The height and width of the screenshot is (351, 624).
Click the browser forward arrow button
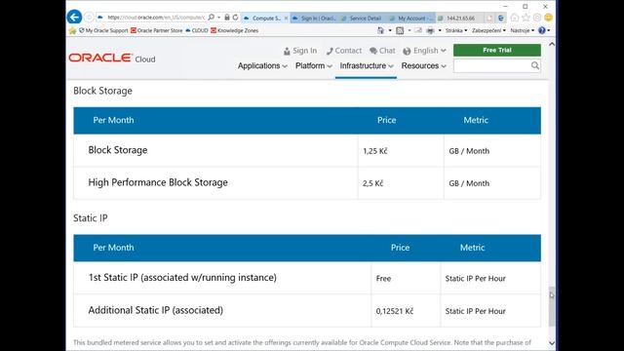[x=89, y=18]
